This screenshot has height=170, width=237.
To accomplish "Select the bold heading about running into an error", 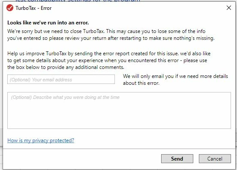I will click(x=48, y=23).
